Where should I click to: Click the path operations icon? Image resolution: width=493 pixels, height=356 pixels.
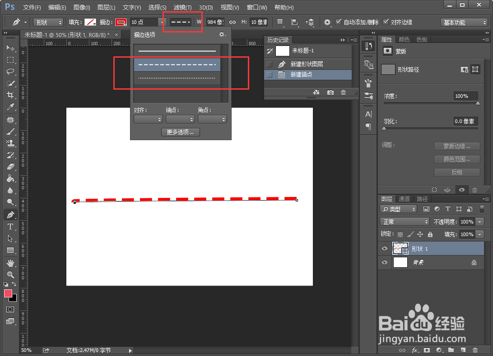coord(280,22)
